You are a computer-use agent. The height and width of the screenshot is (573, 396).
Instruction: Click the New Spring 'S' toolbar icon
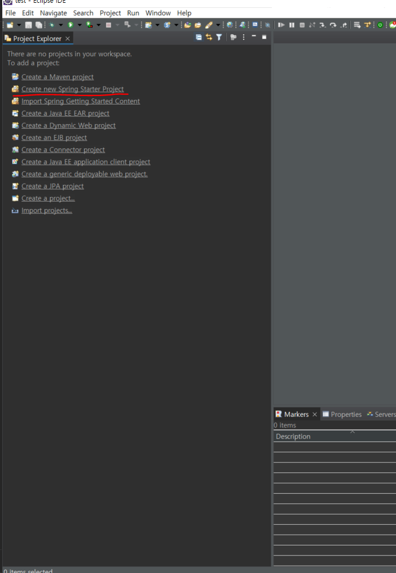(x=167, y=25)
